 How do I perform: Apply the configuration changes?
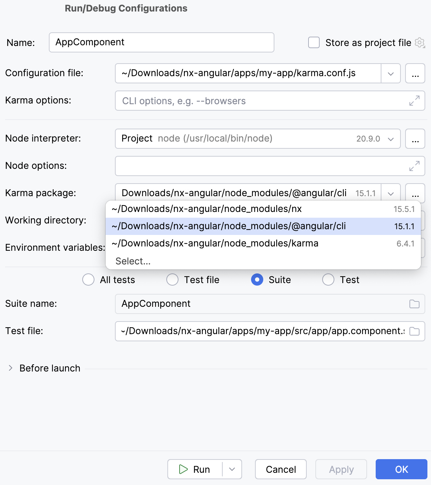pyautogui.click(x=340, y=469)
